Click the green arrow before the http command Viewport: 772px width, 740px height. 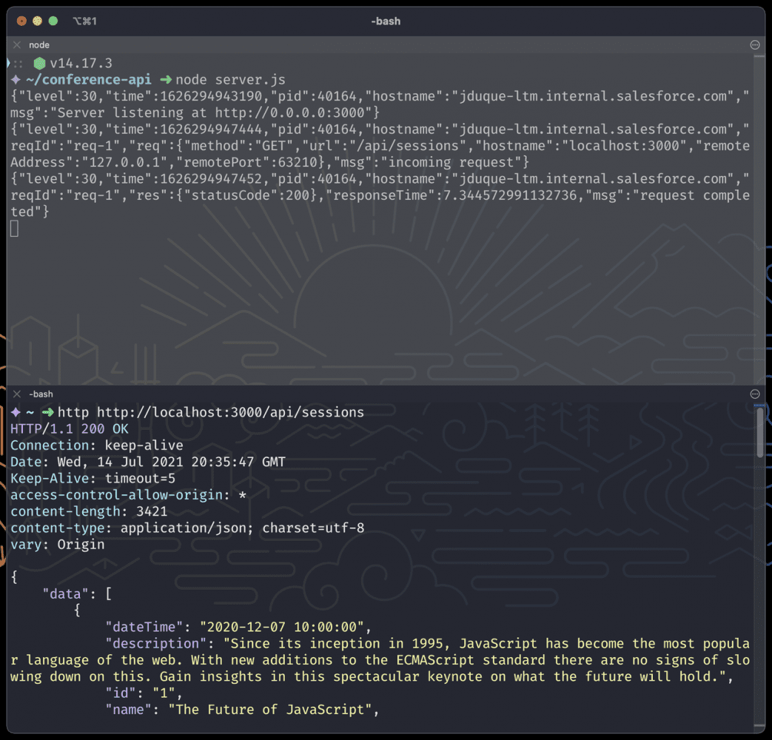click(47, 412)
